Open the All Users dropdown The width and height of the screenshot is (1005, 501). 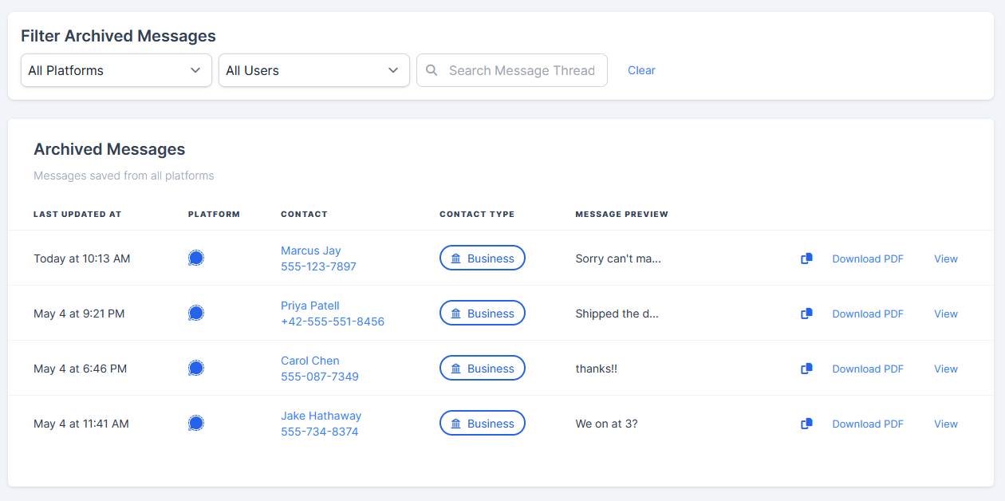point(313,70)
